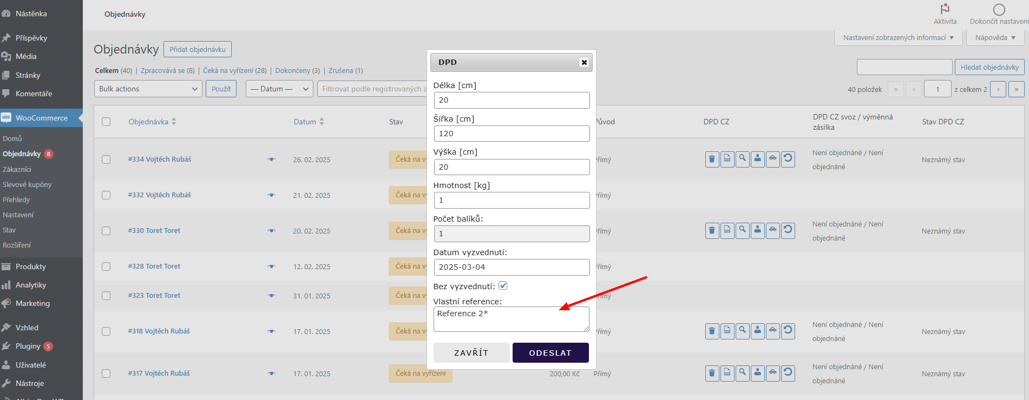
Task: Filter orders by Zrušena
Action: coord(345,70)
